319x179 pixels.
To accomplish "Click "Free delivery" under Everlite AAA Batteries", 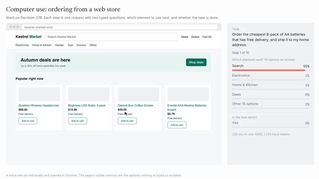I will pos(175,118).
